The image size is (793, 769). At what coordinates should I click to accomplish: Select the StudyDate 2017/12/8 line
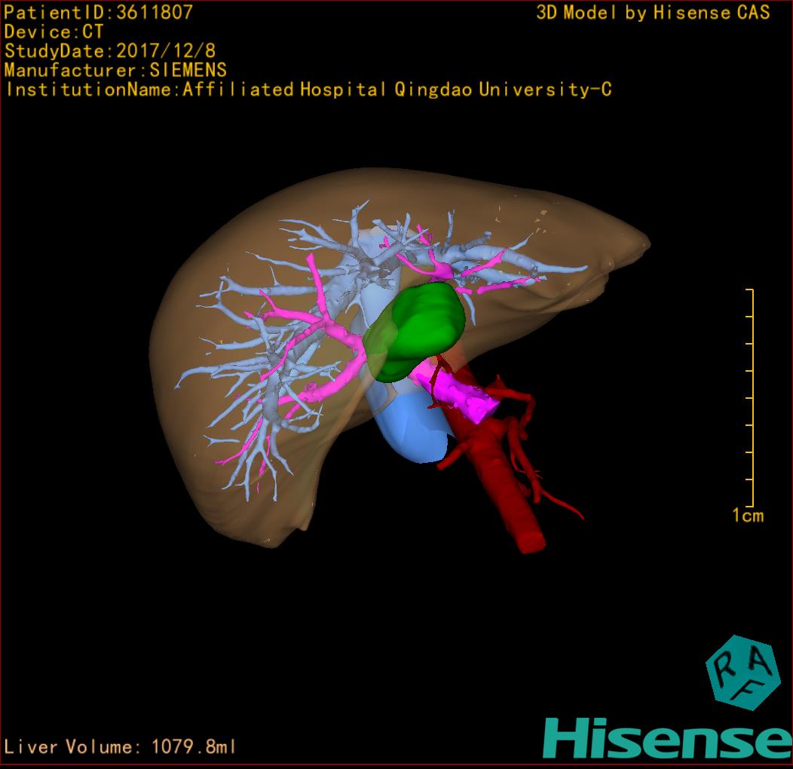(x=109, y=51)
